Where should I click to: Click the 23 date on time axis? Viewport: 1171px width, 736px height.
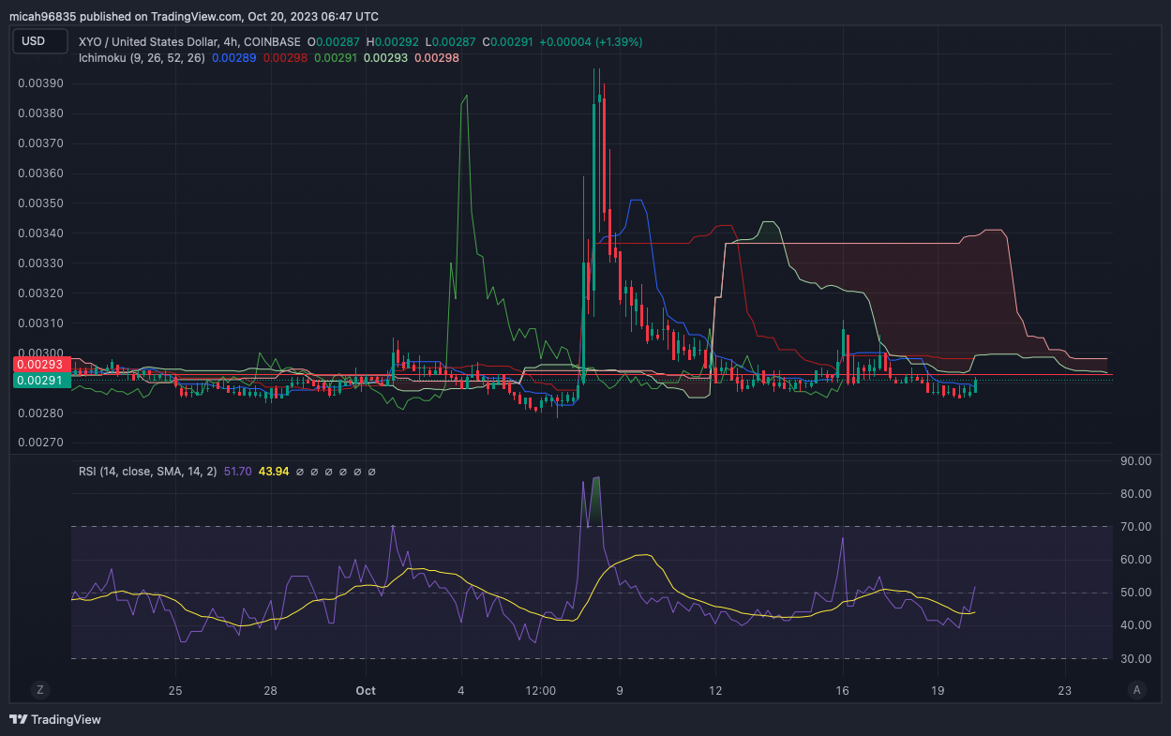pos(1065,690)
